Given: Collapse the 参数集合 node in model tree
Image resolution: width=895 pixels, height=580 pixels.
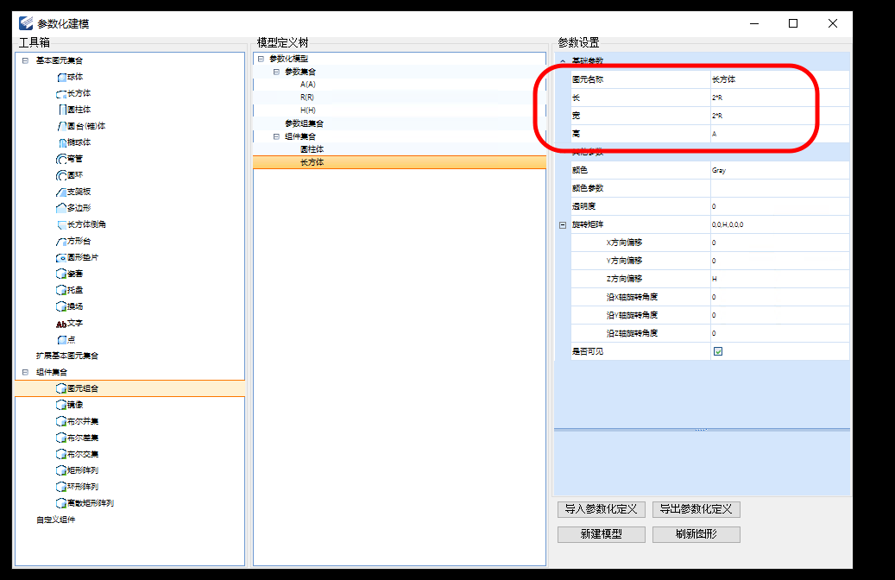Looking at the screenshot, I should (x=276, y=72).
